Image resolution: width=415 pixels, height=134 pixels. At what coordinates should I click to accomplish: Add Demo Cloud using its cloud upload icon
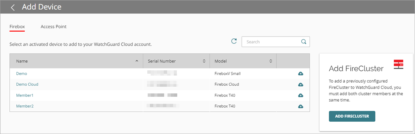300,84
